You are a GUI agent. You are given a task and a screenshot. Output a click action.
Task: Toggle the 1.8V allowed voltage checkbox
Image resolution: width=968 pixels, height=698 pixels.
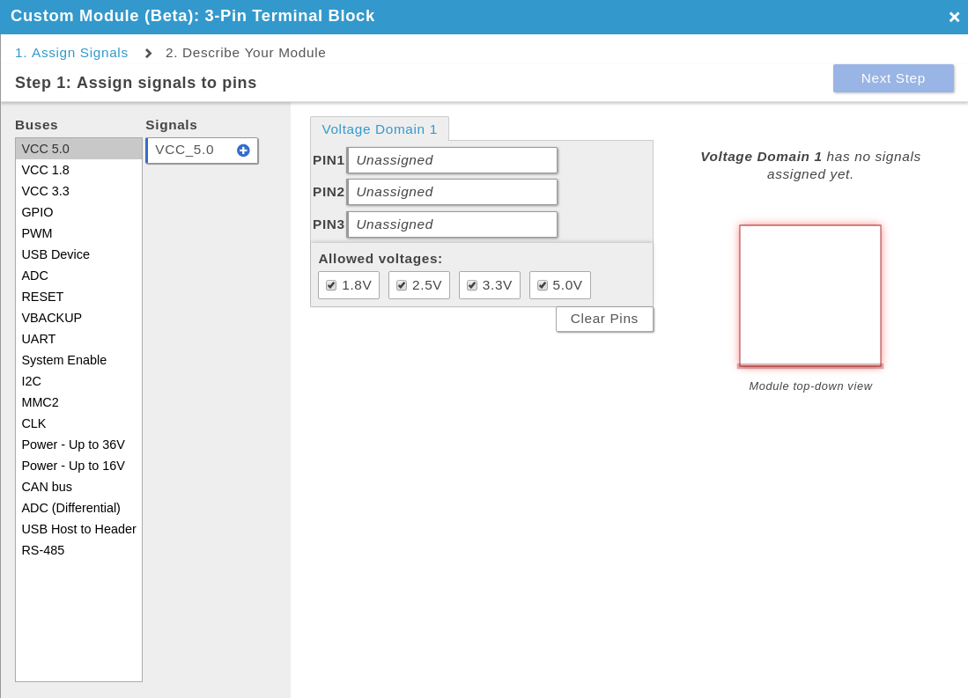(331, 285)
